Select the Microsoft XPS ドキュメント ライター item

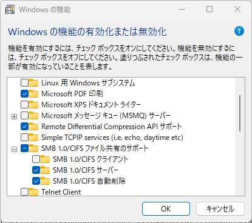point(91,105)
